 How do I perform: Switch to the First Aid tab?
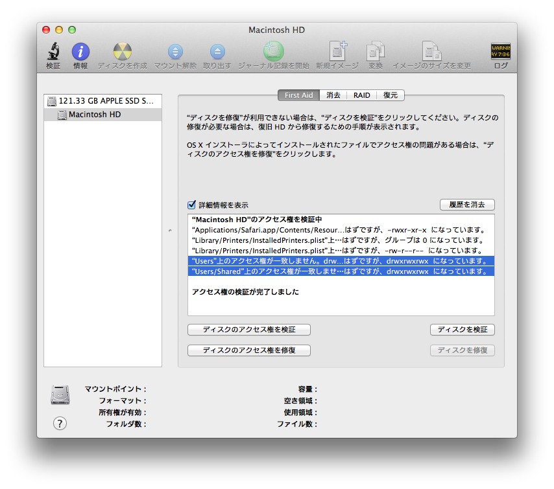coord(298,95)
